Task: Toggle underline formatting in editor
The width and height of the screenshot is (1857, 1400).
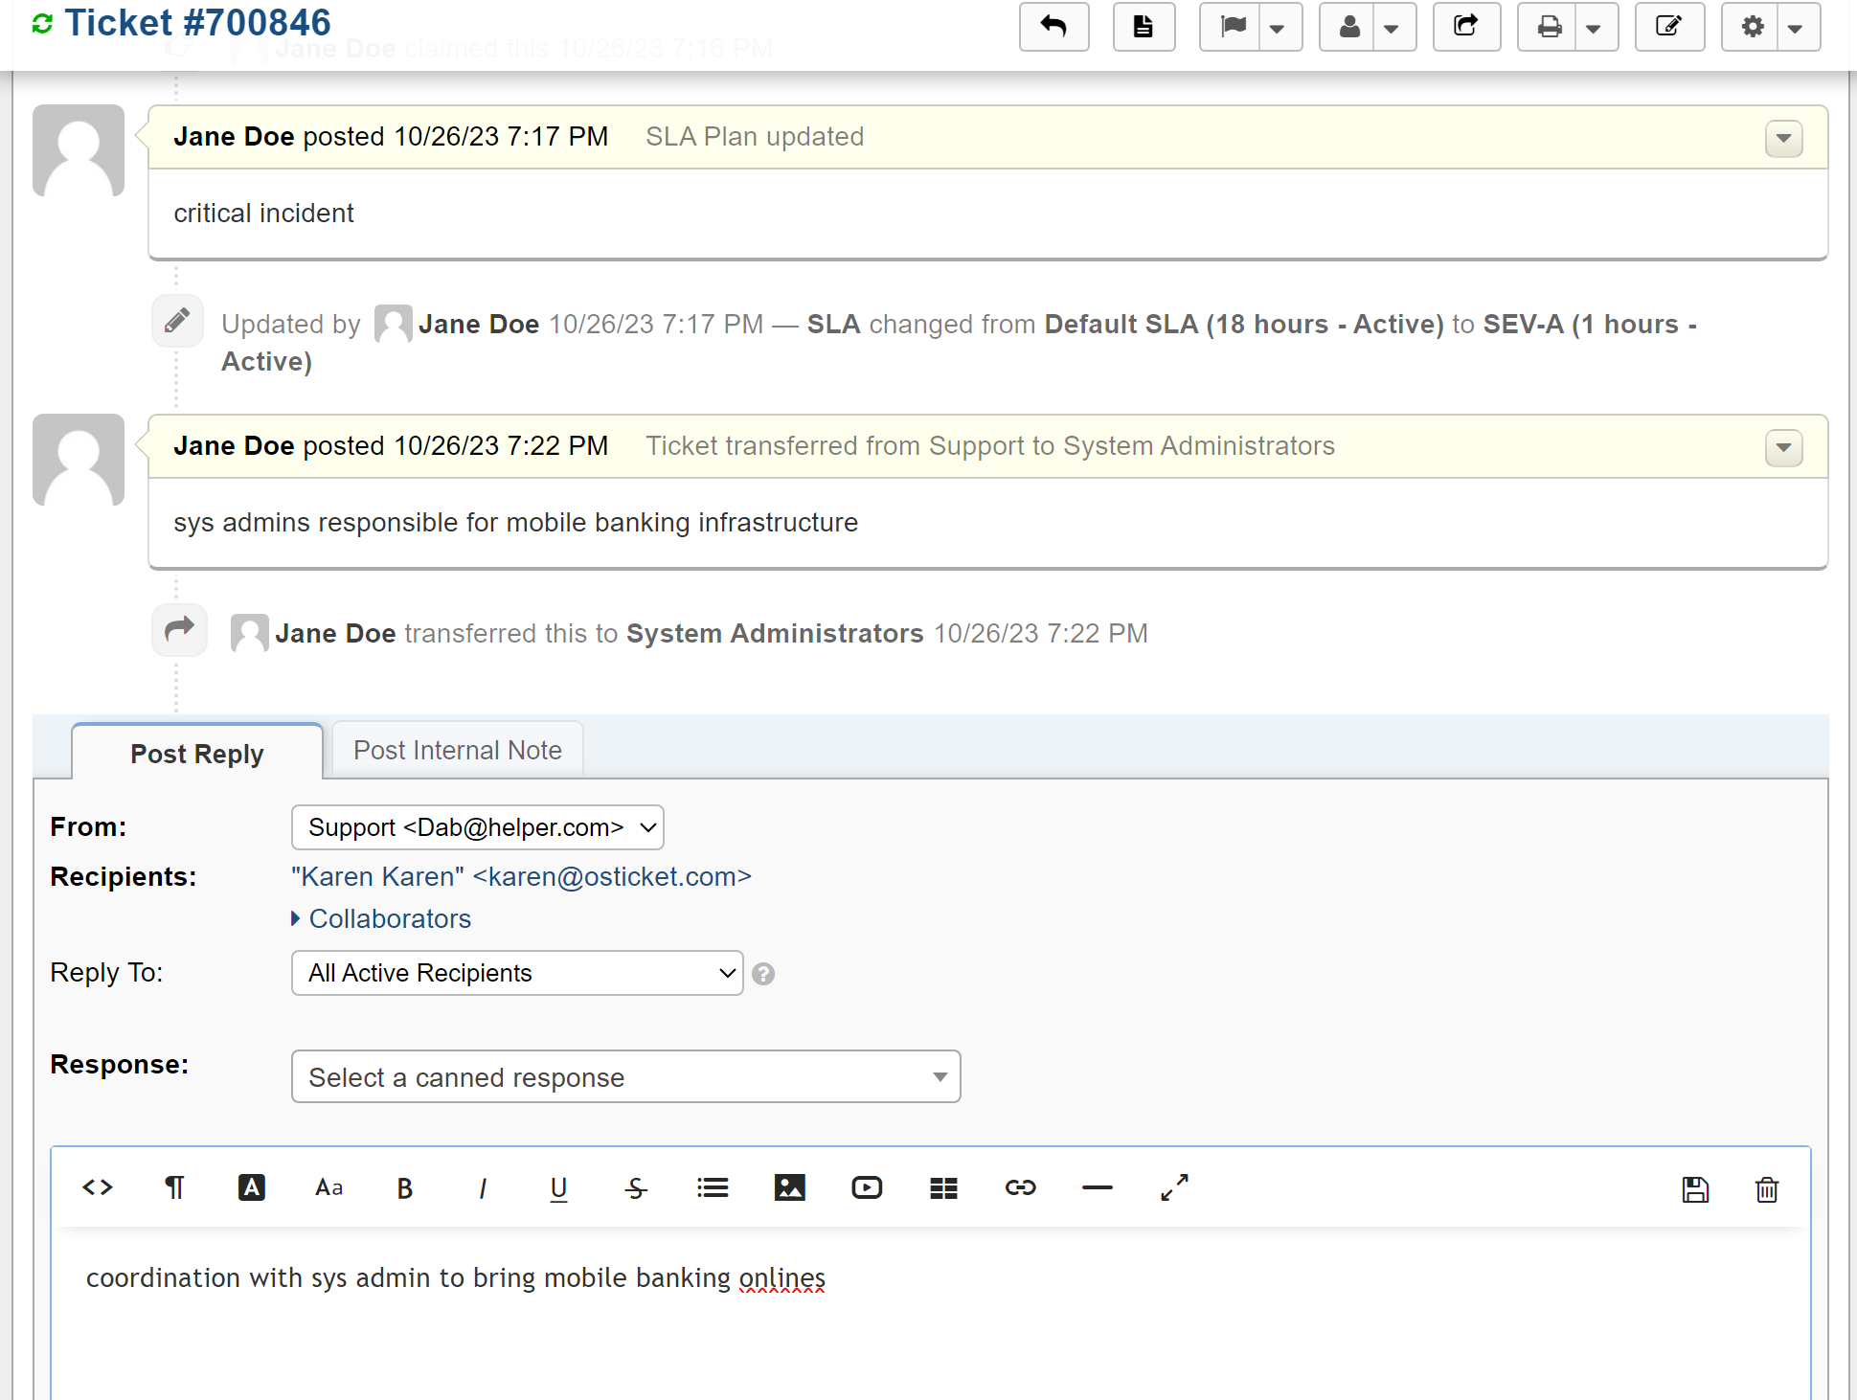Action: (558, 1188)
